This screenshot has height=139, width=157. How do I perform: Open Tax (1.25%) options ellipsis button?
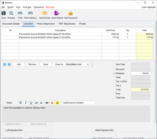152,81
